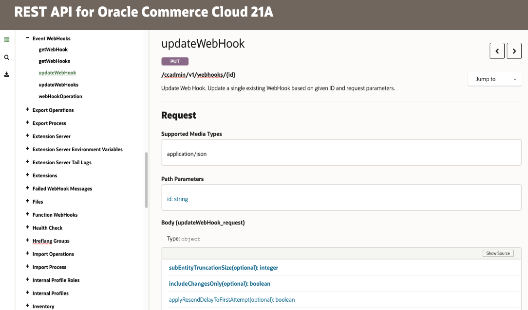Click the sidebar vertical scrollbar thumb
Viewport: 528px width, 310px height.
pos(146,180)
